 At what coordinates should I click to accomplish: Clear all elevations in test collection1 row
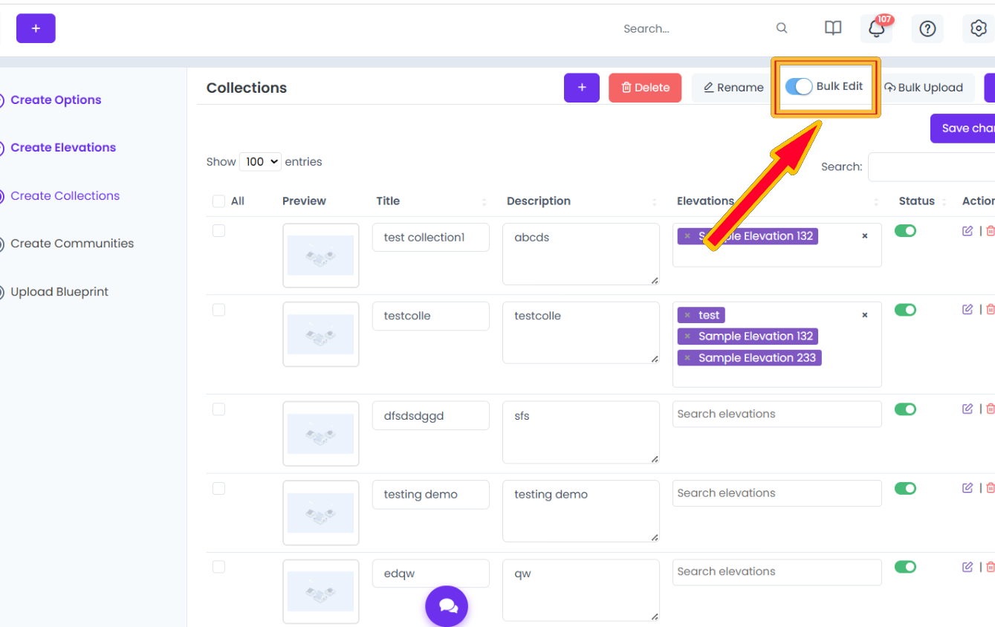[x=864, y=236]
